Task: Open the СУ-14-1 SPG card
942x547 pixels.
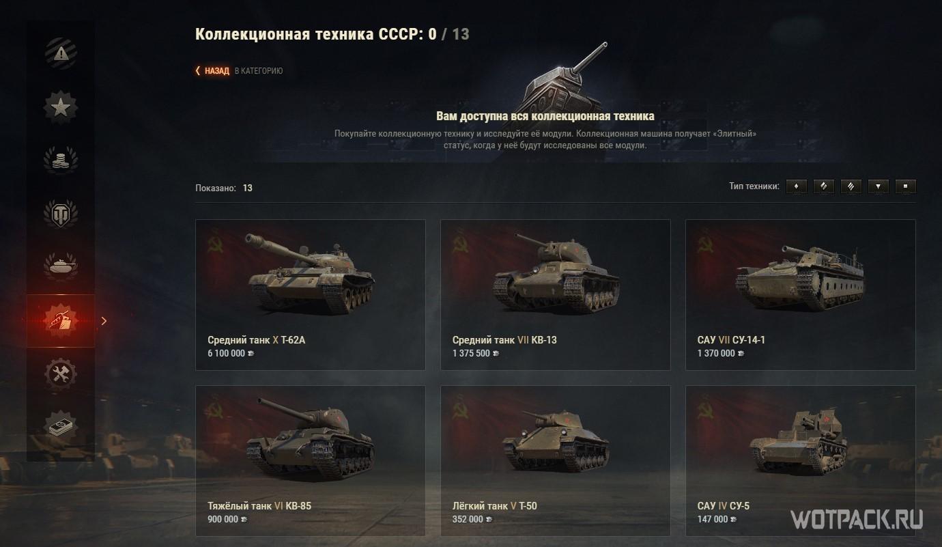Action: click(x=801, y=295)
